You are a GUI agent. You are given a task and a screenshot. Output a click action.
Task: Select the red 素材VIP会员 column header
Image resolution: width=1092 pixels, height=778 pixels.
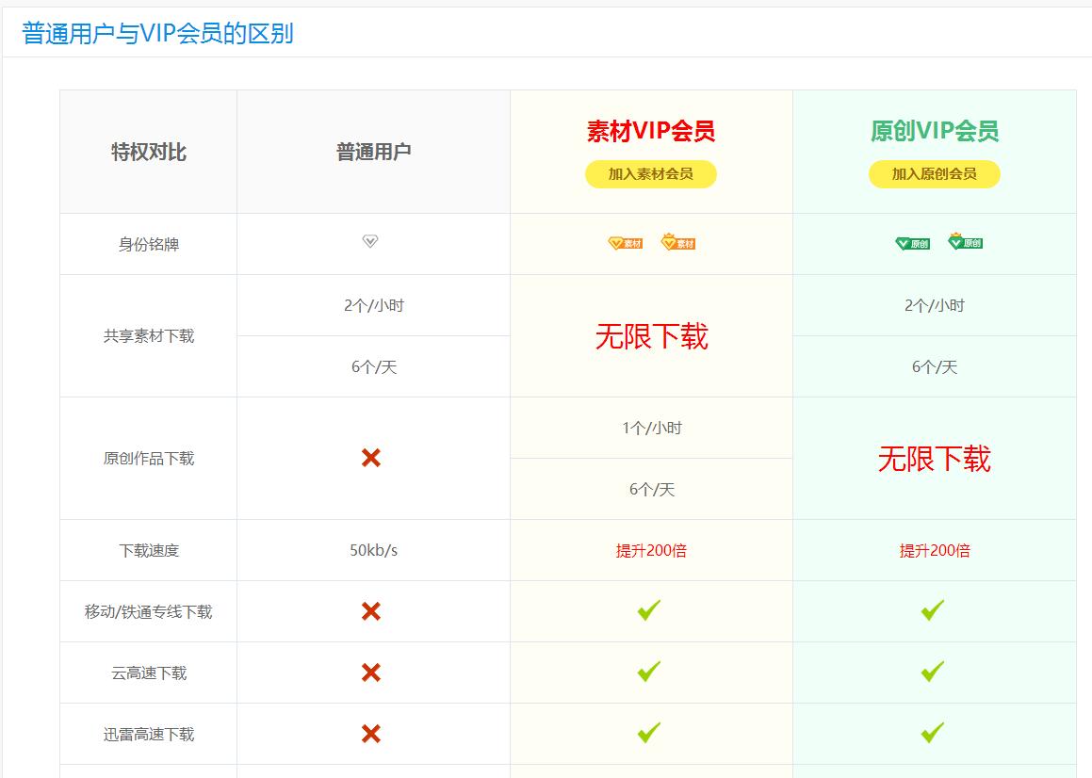[x=649, y=129]
